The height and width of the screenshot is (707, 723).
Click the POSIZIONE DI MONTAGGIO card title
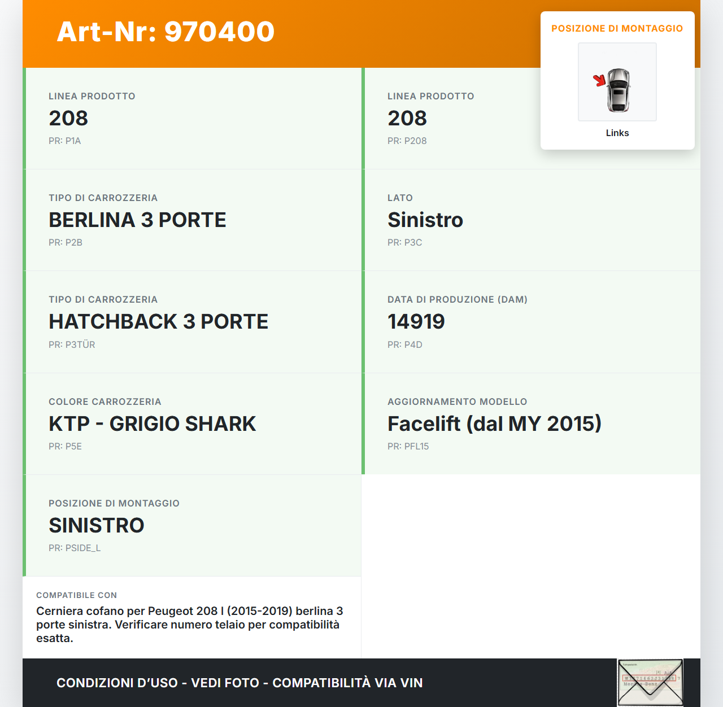(x=617, y=28)
